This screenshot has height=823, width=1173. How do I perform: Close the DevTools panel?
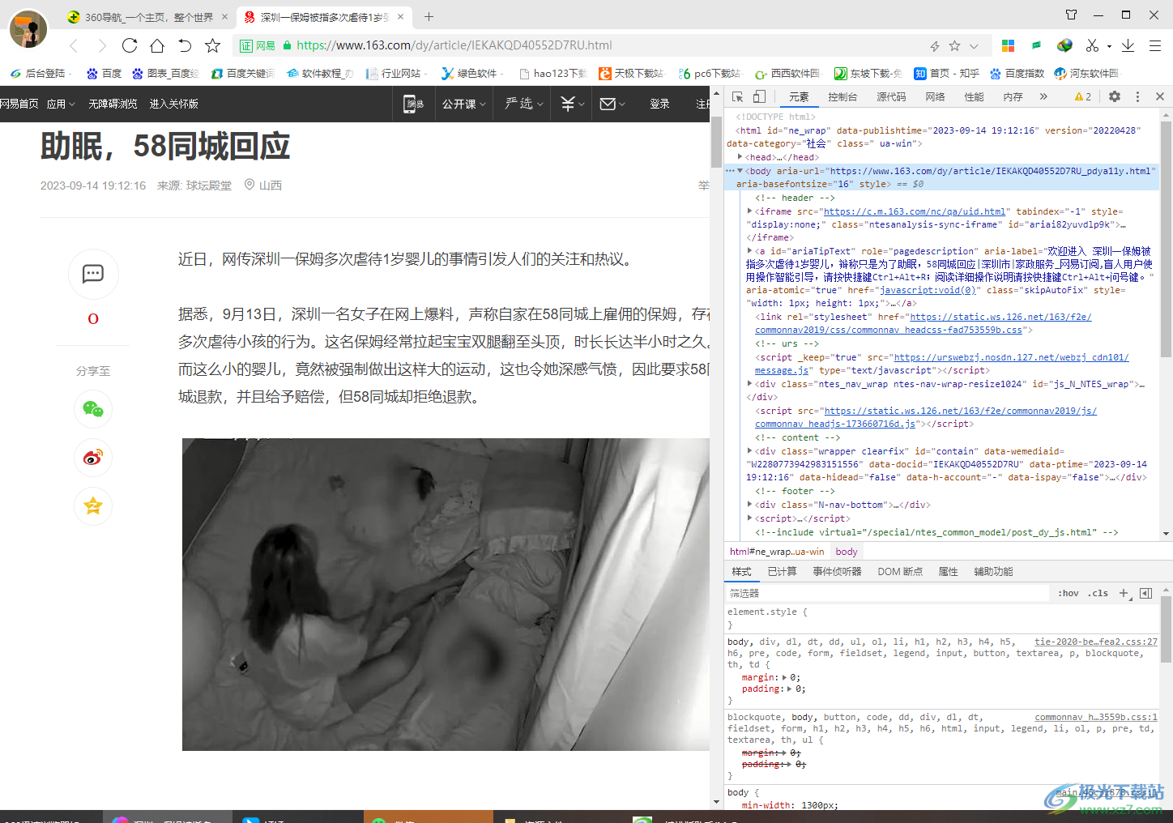tap(1159, 96)
